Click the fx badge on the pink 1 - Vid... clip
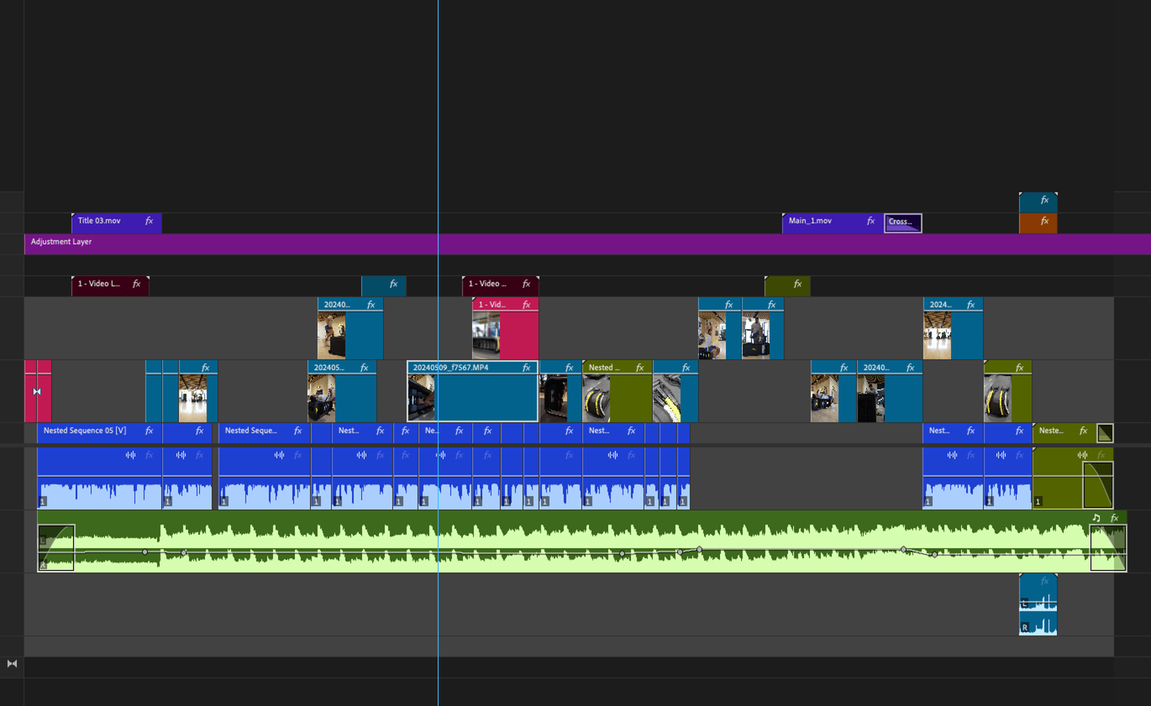1151x706 pixels. (526, 305)
